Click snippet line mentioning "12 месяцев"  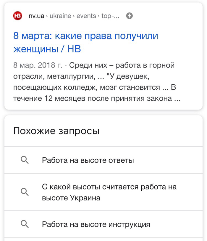point(96,98)
